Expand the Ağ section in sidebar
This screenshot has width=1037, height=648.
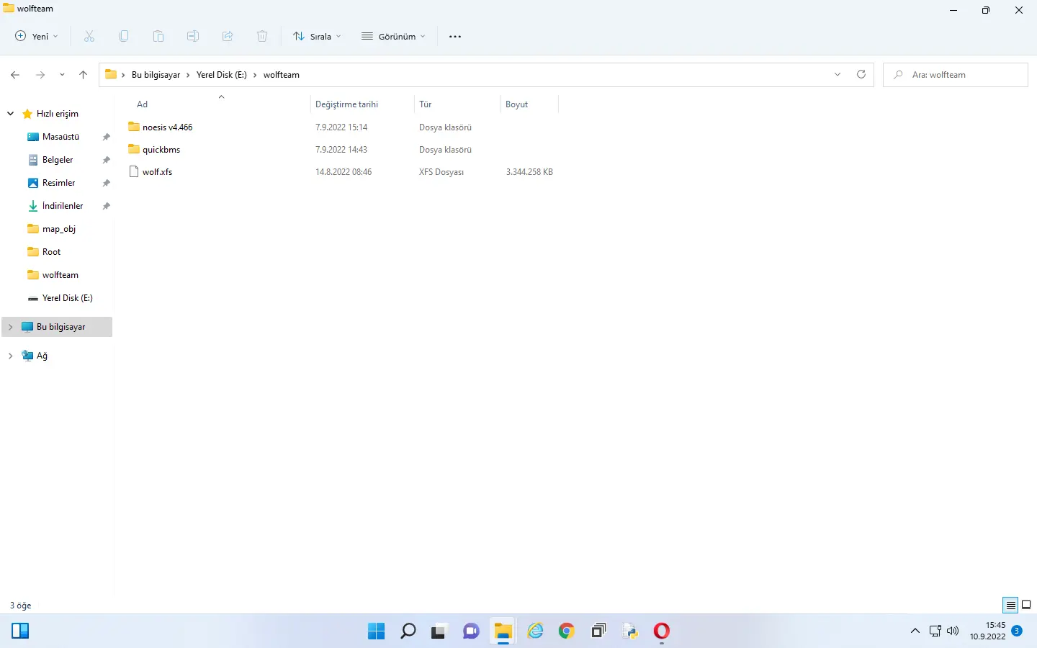click(x=10, y=355)
